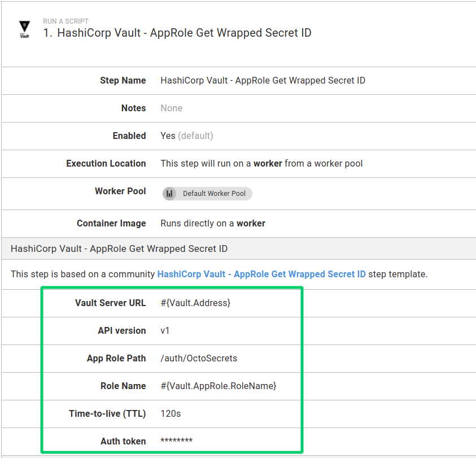Image resolution: width=476 pixels, height=458 pixels.
Task: Select the step title HashiCorp Vault heading
Action: point(184,33)
